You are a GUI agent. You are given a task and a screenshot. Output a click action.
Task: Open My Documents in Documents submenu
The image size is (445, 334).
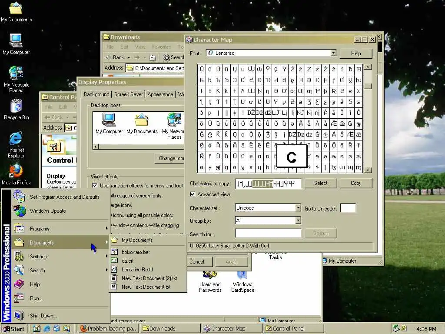148,240
